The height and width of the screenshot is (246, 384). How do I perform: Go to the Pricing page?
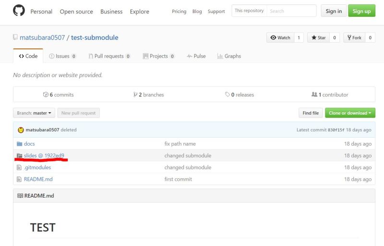click(x=179, y=11)
